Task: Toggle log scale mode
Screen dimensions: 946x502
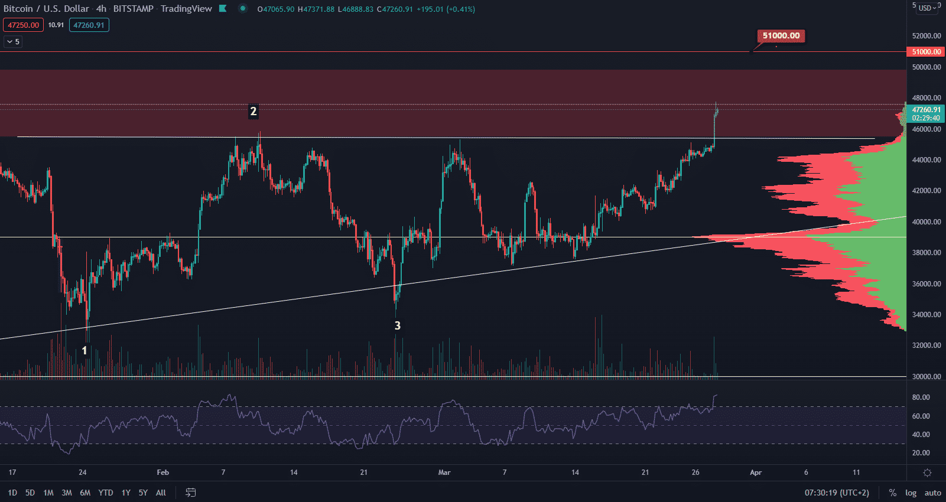Action: point(911,493)
